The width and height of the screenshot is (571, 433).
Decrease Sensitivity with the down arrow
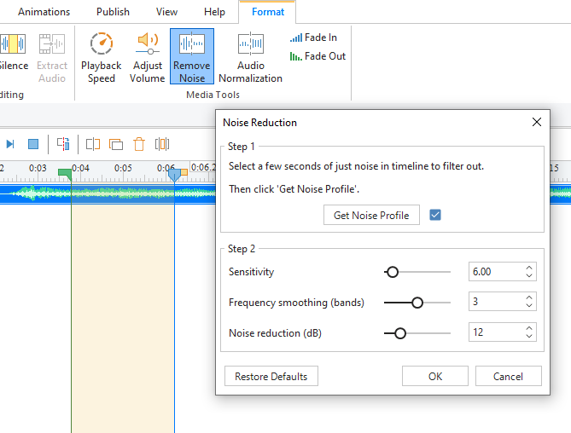pos(529,275)
